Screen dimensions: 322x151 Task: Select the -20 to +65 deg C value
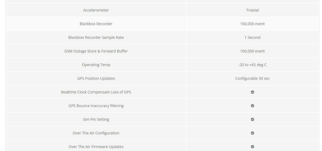coord(253,65)
